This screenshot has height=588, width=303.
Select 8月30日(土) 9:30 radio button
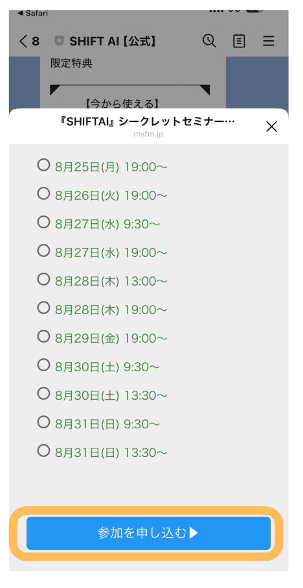(x=43, y=365)
